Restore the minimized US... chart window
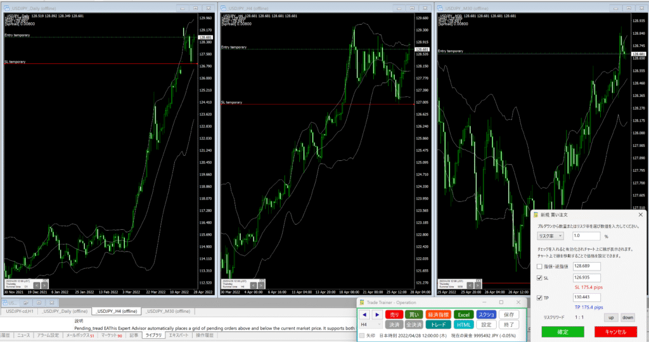The width and height of the screenshot is (649, 342). [25, 303]
